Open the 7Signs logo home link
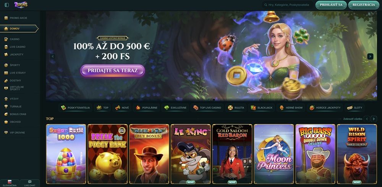The height and width of the screenshot is (187, 382). click(21, 5)
